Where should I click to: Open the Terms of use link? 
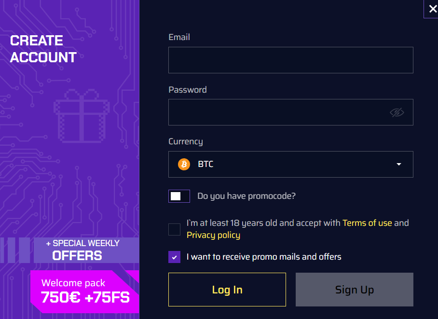(x=367, y=223)
